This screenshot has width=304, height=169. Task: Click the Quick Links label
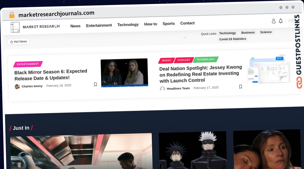(x=208, y=34)
